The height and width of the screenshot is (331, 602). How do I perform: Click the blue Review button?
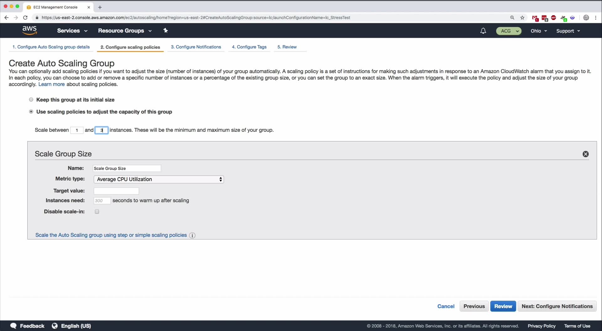(x=503, y=306)
